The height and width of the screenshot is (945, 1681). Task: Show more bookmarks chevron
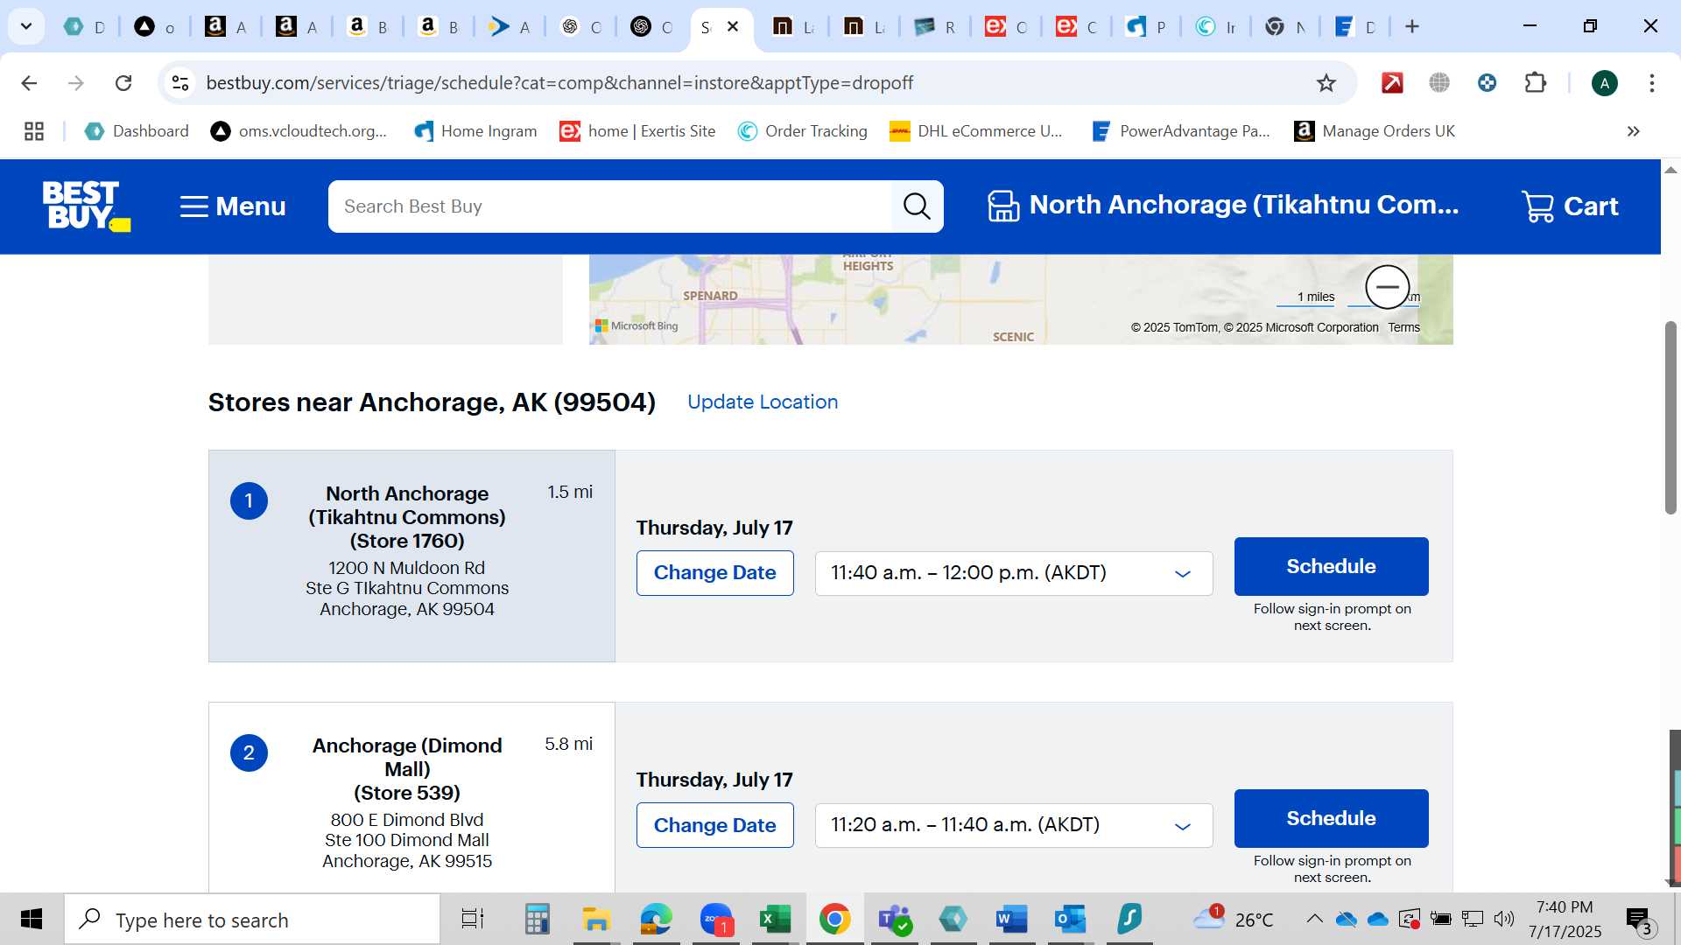pos(1633,131)
